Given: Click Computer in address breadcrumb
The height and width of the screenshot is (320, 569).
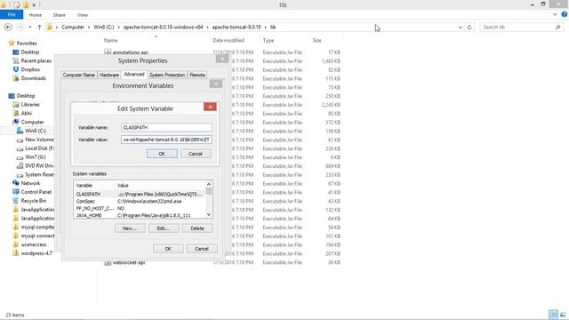Looking at the screenshot, I should [73, 28].
